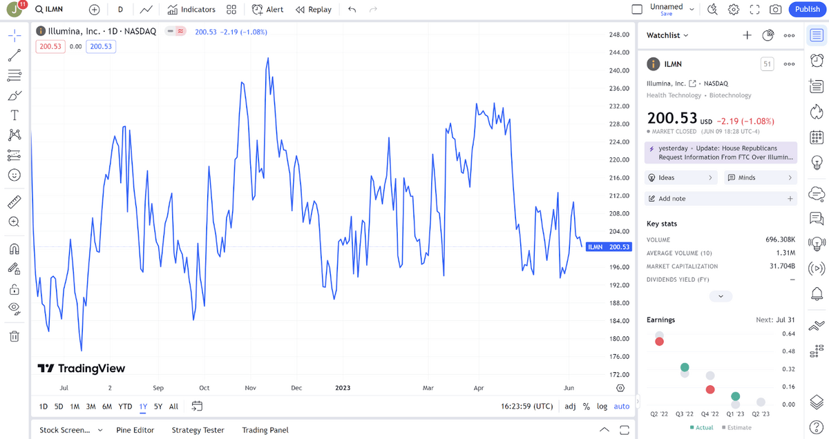
Task: Open the Stock Screener dropdown arrow
Action: (100, 430)
